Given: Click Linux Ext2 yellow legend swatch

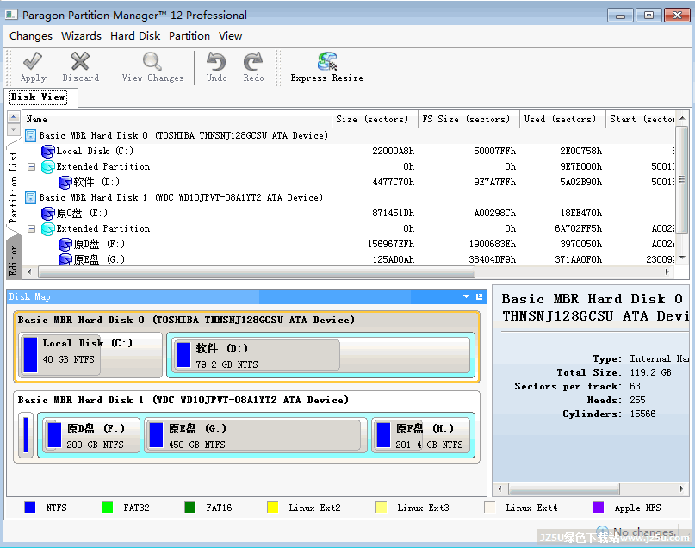Looking at the screenshot, I should tap(273, 508).
